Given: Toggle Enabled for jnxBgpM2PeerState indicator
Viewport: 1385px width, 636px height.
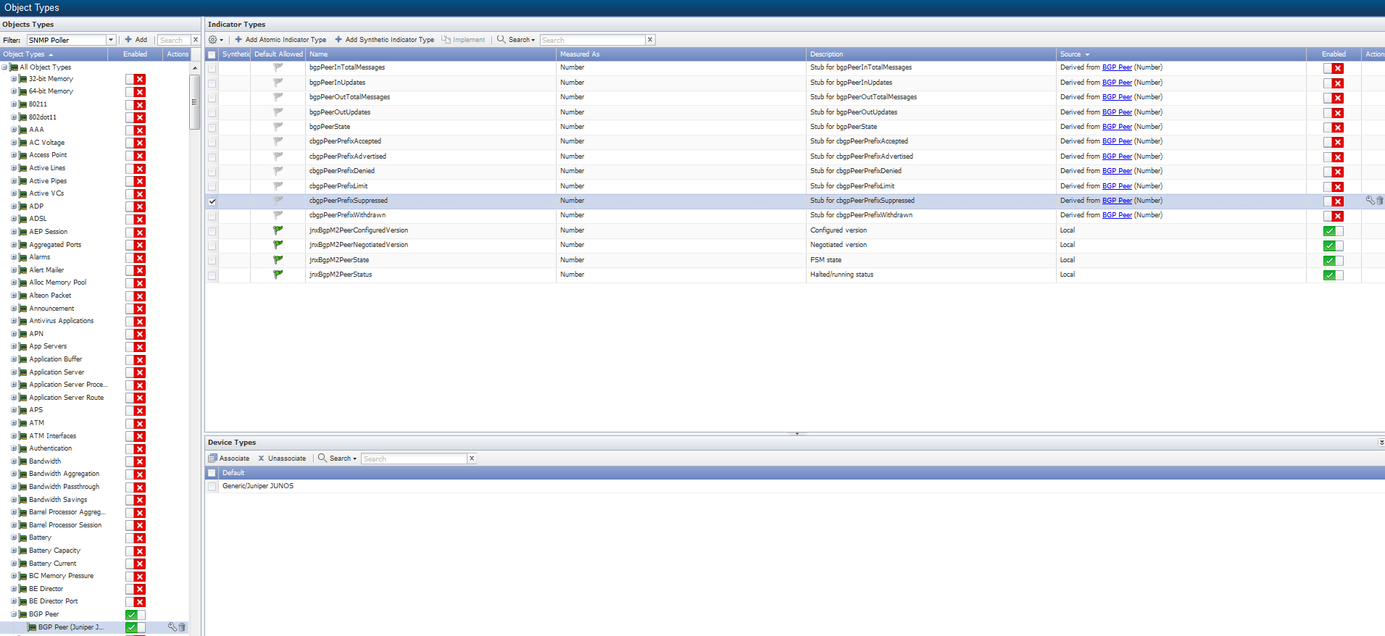Looking at the screenshot, I should click(x=1333, y=260).
